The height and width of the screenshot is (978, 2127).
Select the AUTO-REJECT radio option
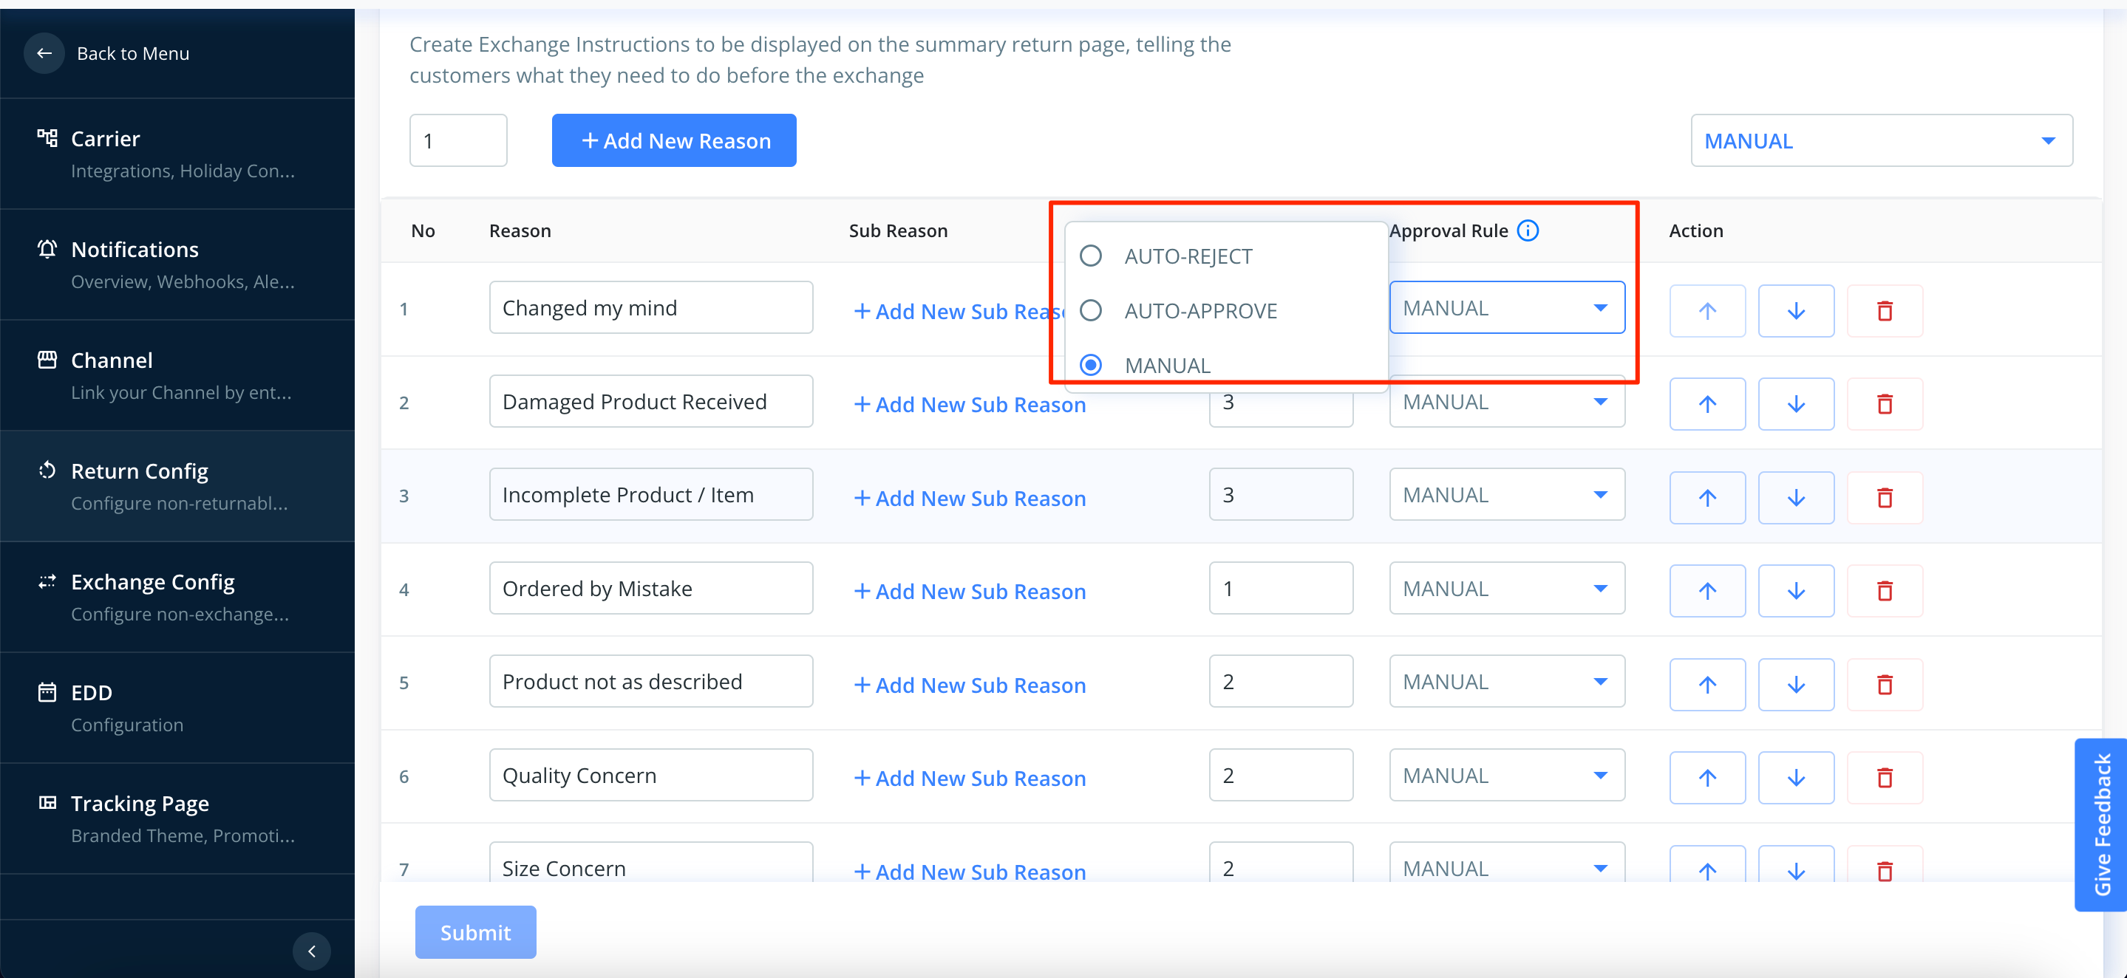[x=1091, y=256]
